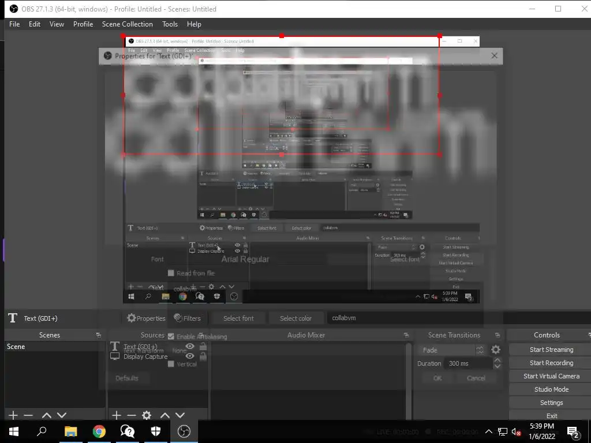Click the taskbar clock showing 5:39 PM

[x=541, y=431]
